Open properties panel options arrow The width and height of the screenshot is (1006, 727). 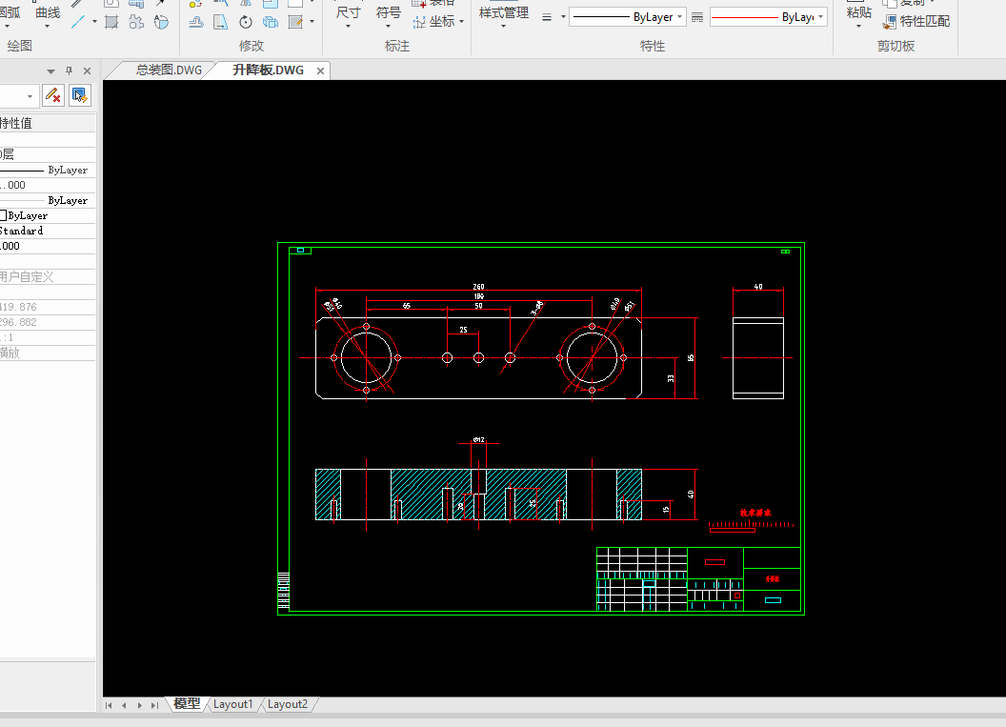(50, 71)
